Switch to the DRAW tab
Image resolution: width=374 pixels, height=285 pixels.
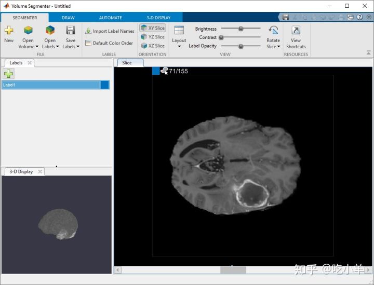(x=68, y=18)
